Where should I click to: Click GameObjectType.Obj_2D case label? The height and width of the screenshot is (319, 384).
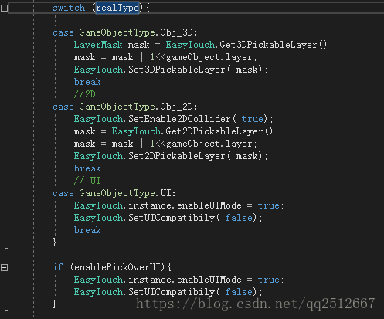coord(138,107)
